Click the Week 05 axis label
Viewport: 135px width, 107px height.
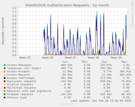[25, 58]
